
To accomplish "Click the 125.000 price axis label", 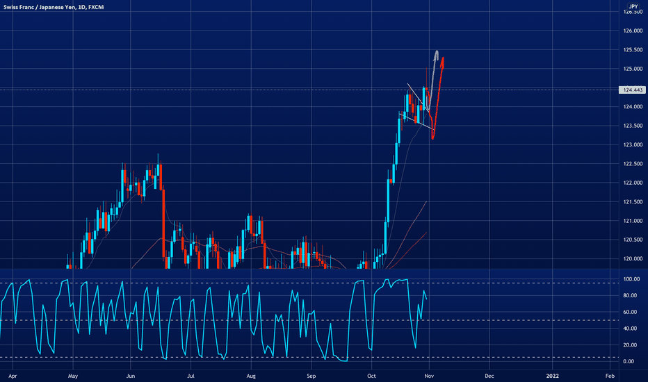I will pos(633,69).
